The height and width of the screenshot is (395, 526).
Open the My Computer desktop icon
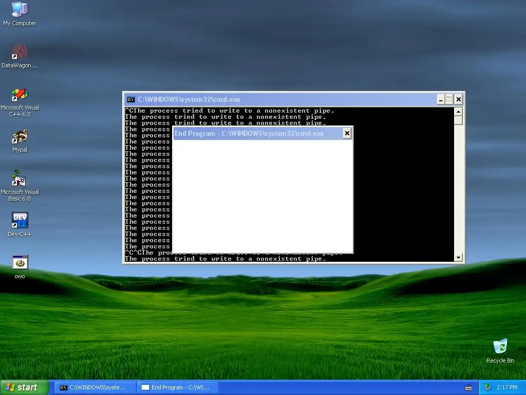click(x=20, y=13)
